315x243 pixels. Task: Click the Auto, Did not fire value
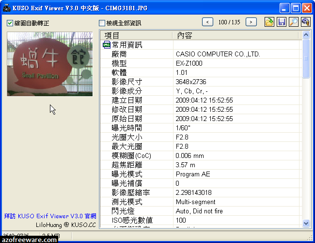(x=199, y=211)
